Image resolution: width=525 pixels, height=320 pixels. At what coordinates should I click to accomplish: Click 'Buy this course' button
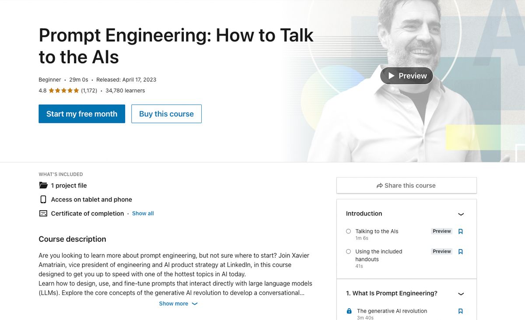pyautogui.click(x=166, y=114)
